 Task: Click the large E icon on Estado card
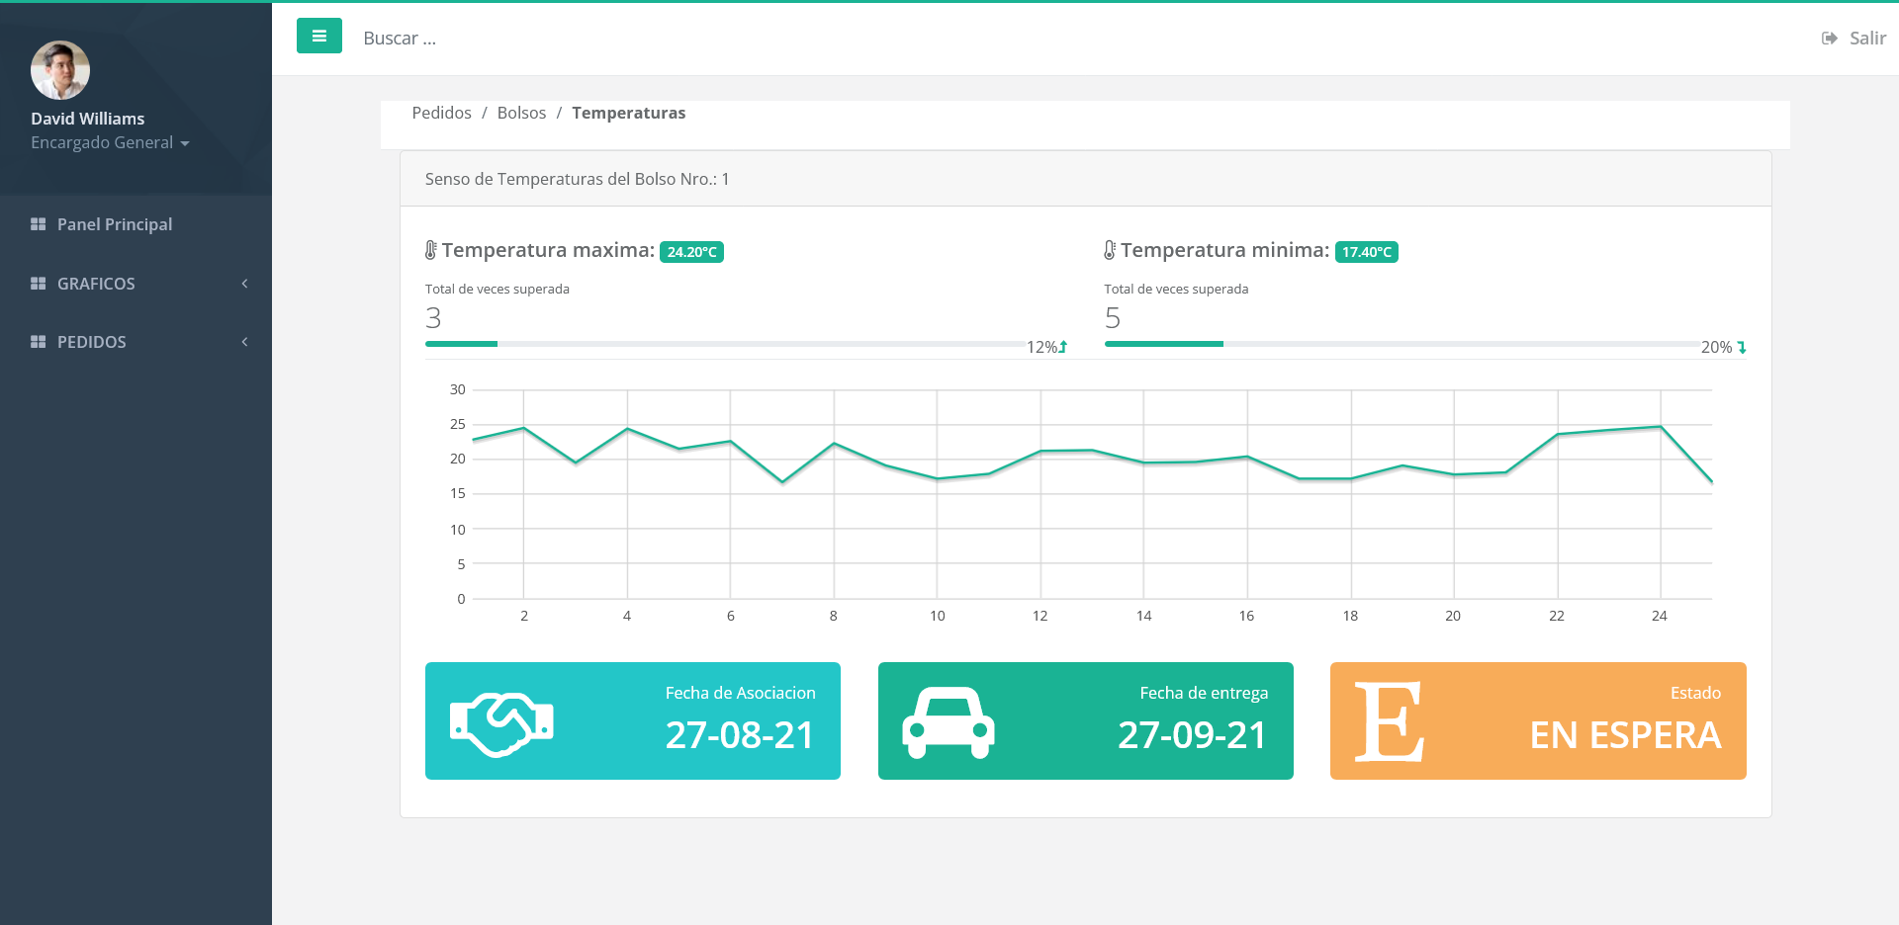click(x=1389, y=722)
